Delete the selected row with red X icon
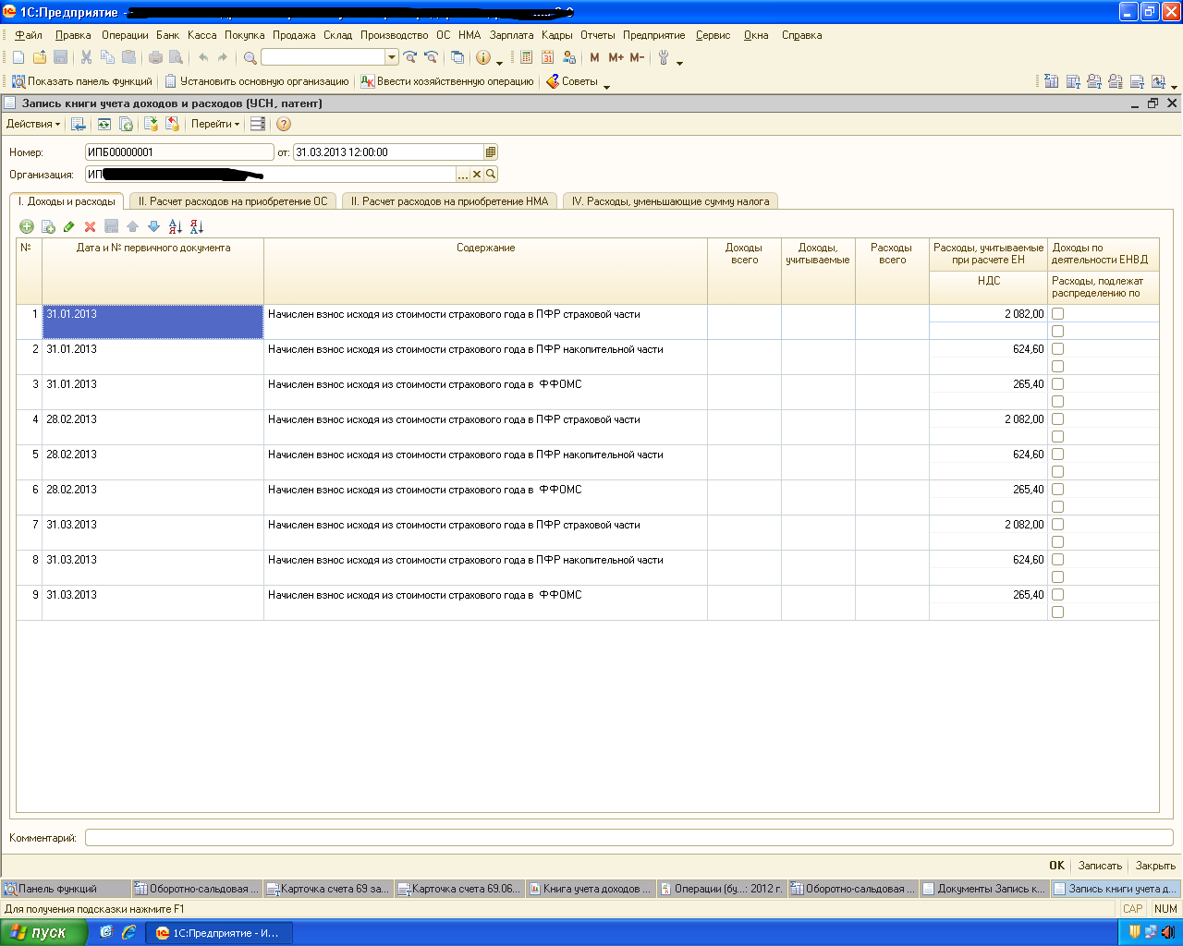The height and width of the screenshot is (946, 1183). coord(90,226)
